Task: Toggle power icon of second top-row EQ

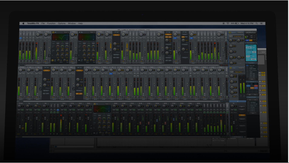Action: click(x=80, y=32)
